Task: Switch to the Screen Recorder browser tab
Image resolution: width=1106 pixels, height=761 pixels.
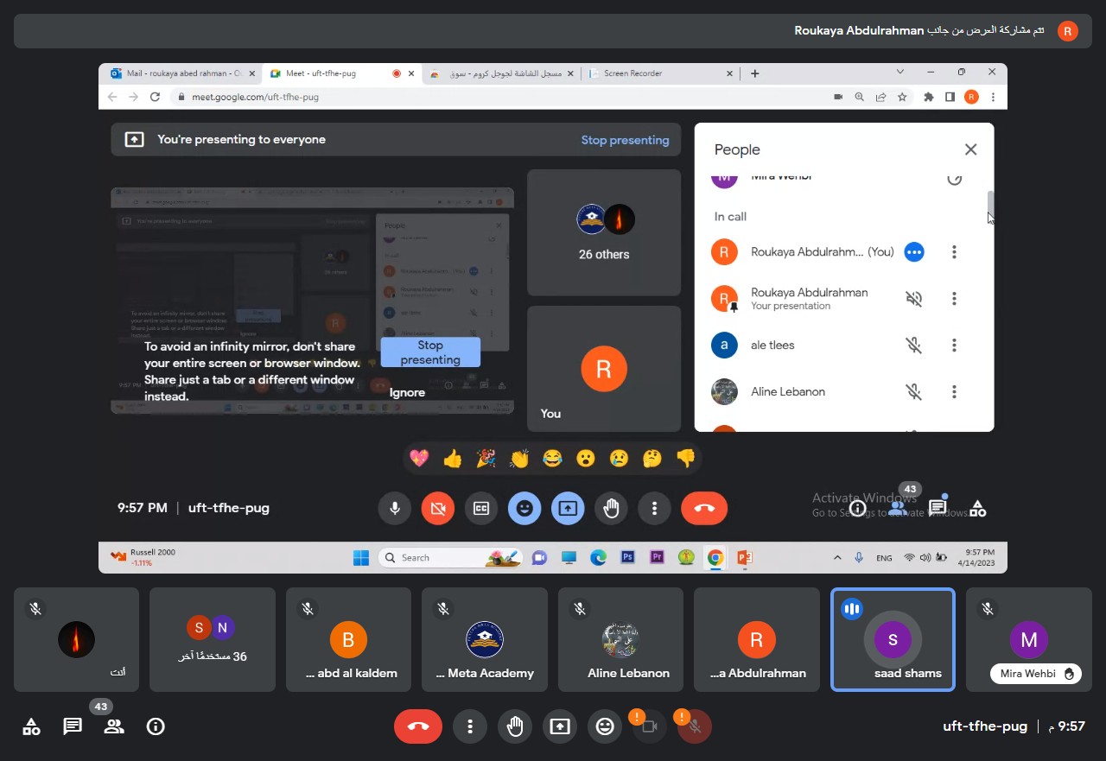Action: 657,73
